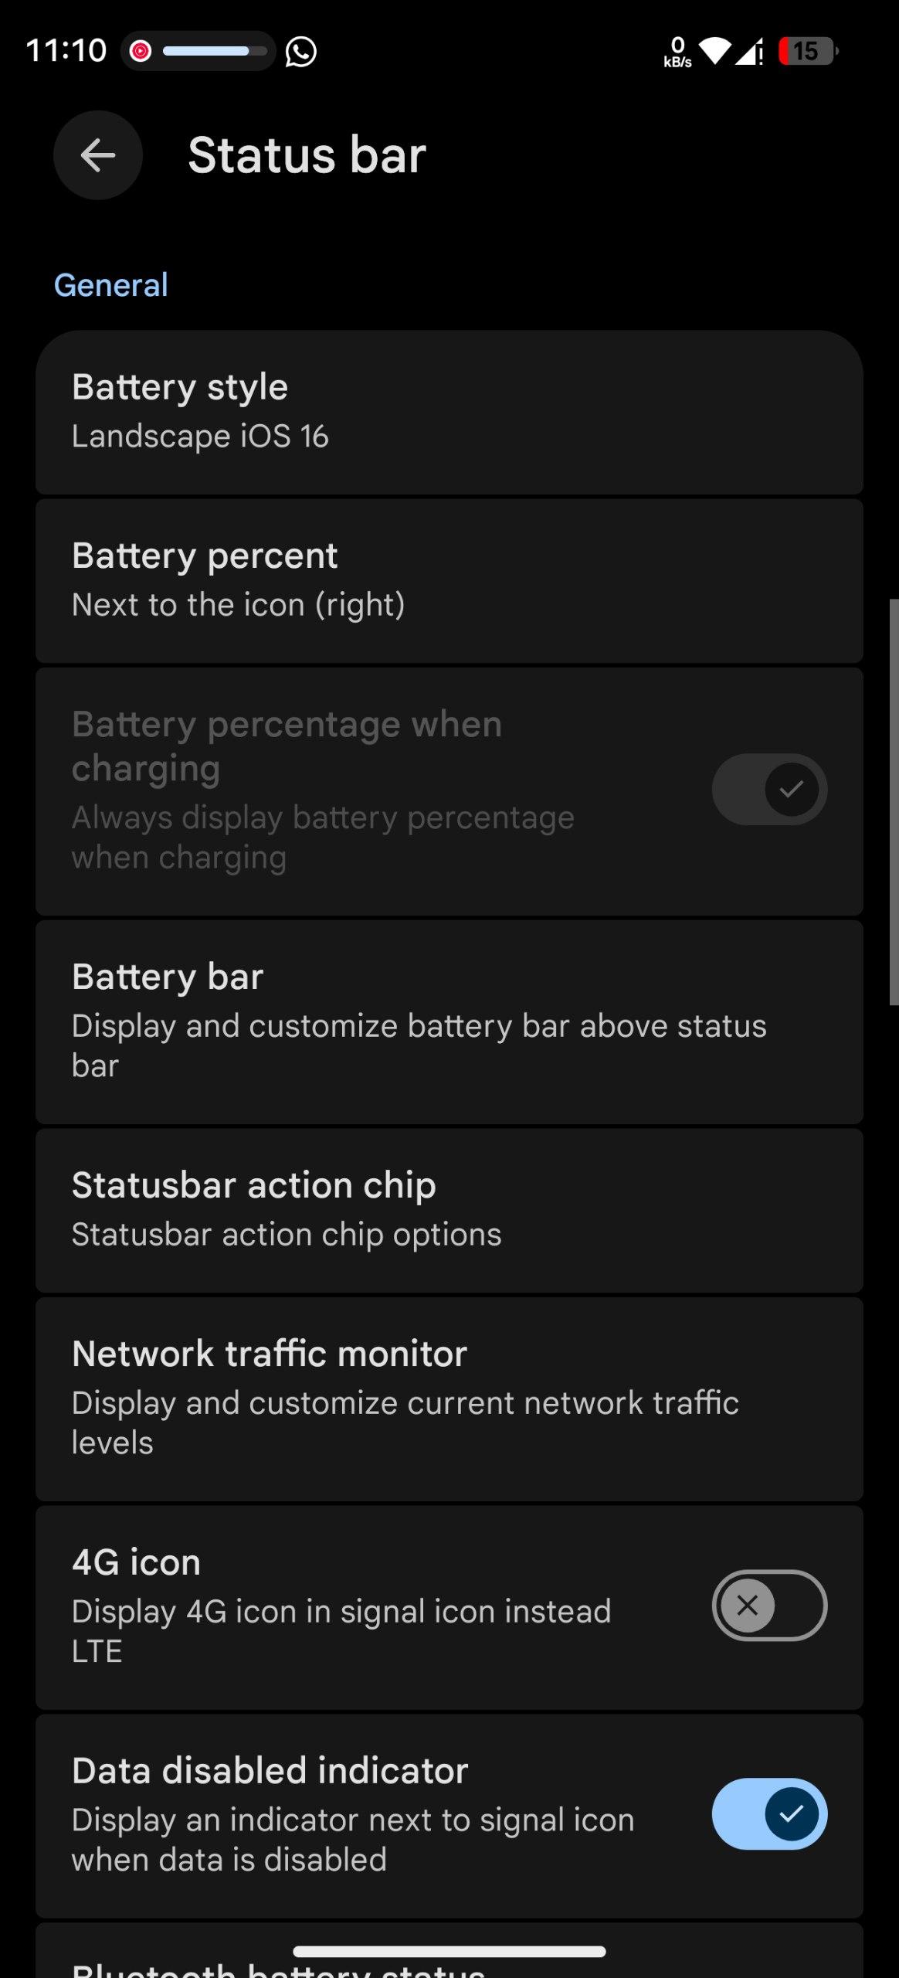Toggle Battery percentage when charging switch
899x1978 pixels.
769,790
